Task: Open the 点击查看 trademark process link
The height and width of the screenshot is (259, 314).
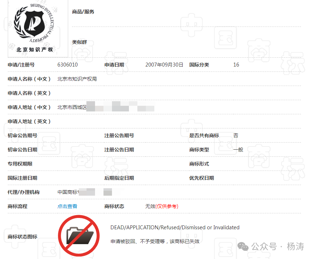Action: click(x=67, y=206)
